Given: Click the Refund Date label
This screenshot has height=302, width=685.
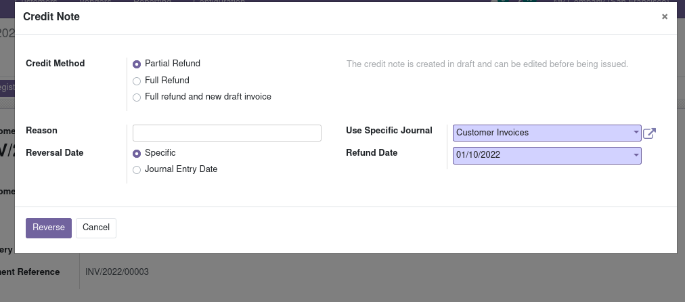Looking at the screenshot, I should pos(372,153).
